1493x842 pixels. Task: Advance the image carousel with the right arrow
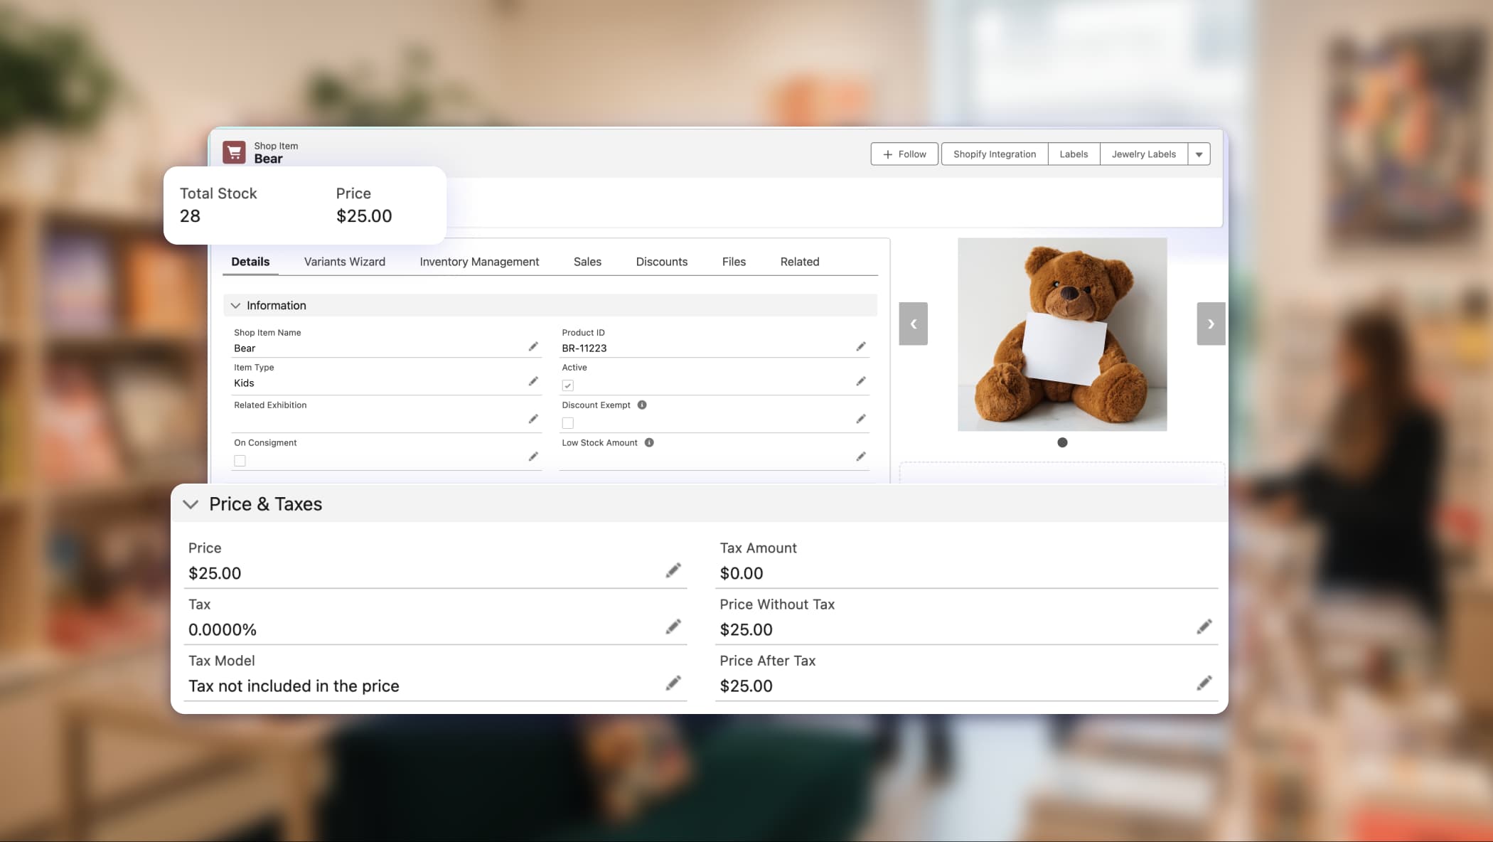tap(1211, 324)
